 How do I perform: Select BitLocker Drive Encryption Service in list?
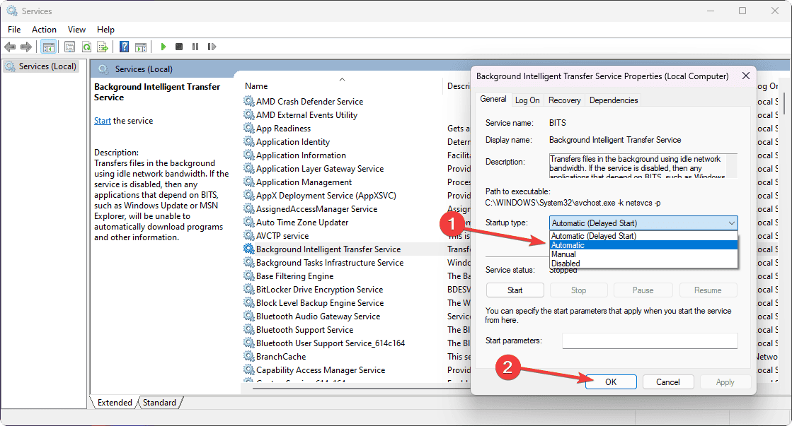click(319, 290)
